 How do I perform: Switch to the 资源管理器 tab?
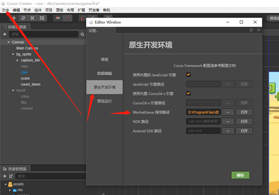point(15,169)
